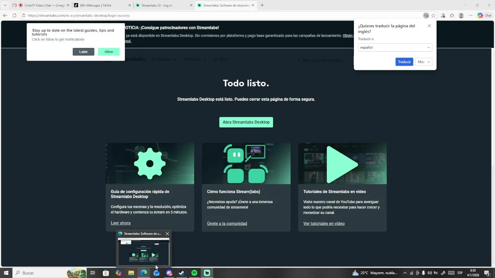Open the español language dropdown
The width and height of the screenshot is (495, 278).
395,47
